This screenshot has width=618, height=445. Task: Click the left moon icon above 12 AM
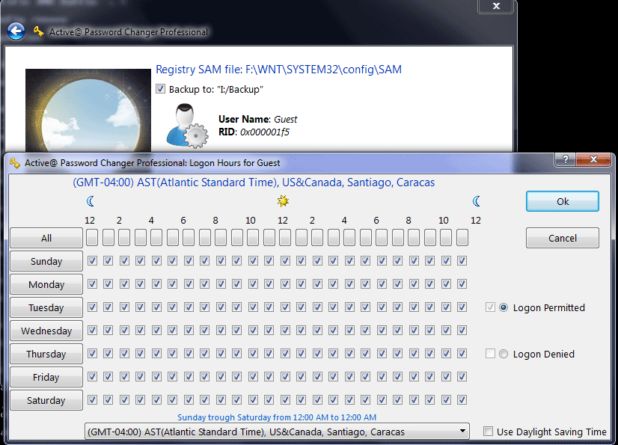coord(91,201)
